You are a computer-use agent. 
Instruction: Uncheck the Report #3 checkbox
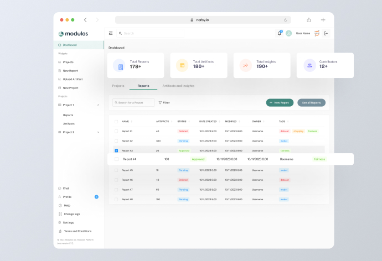pos(116,150)
